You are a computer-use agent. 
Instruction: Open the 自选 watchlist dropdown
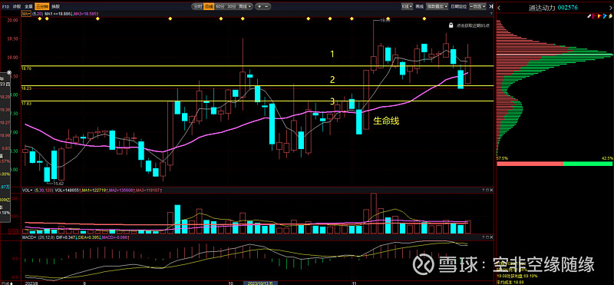pyautogui.click(x=477, y=7)
